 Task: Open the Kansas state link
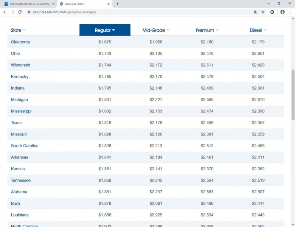[18, 169]
